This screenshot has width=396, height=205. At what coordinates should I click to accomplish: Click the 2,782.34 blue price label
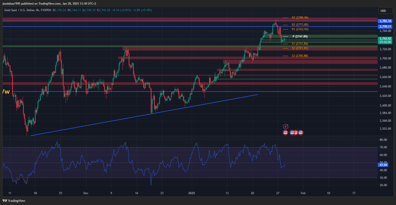tap(385, 21)
